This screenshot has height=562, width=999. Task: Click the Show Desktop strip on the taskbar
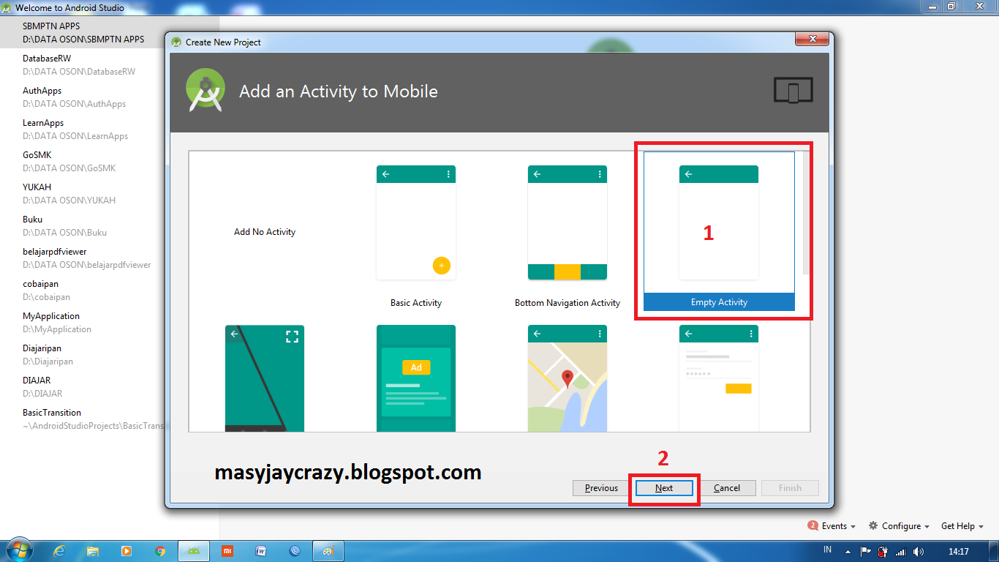(x=994, y=551)
